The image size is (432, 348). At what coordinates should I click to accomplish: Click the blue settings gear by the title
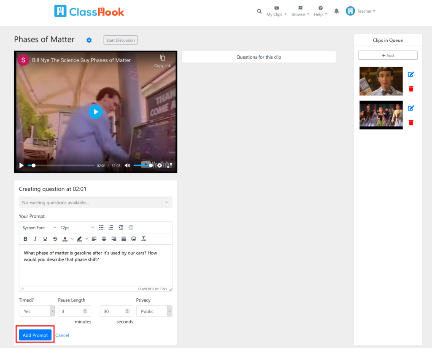(x=89, y=40)
